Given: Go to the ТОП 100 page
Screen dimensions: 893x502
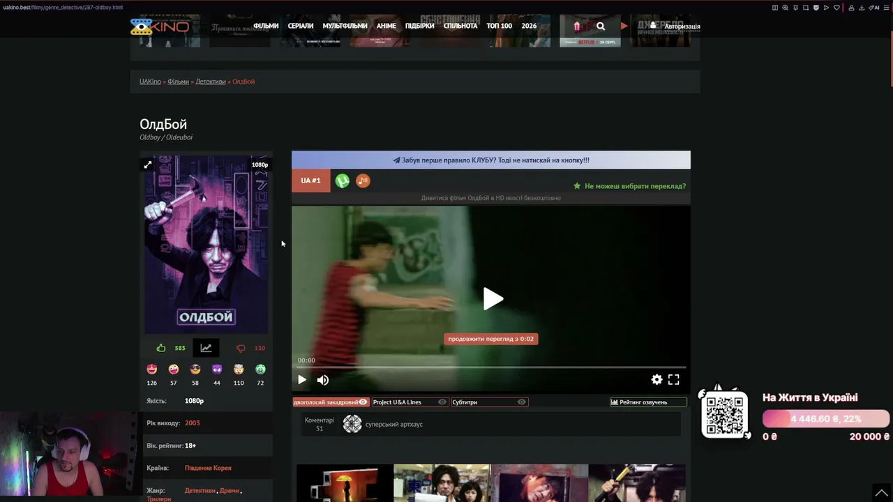Looking at the screenshot, I should pyautogui.click(x=500, y=26).
